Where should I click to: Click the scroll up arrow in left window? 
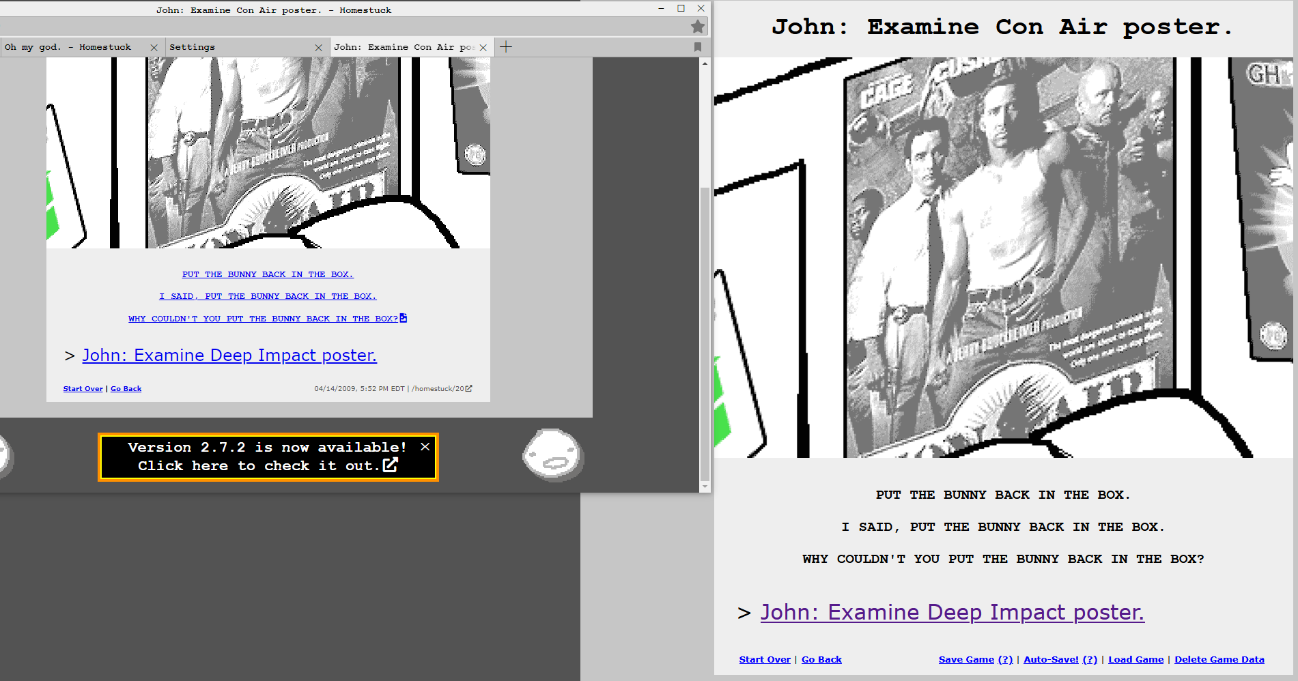(x=705, y=63)
